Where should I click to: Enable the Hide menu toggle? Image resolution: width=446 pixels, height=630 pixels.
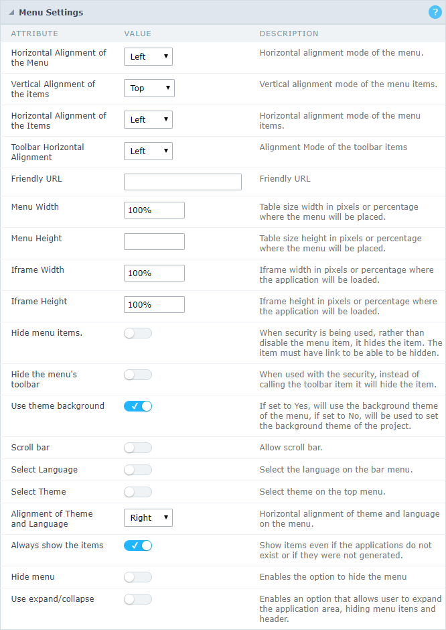[x=137, y=577]
